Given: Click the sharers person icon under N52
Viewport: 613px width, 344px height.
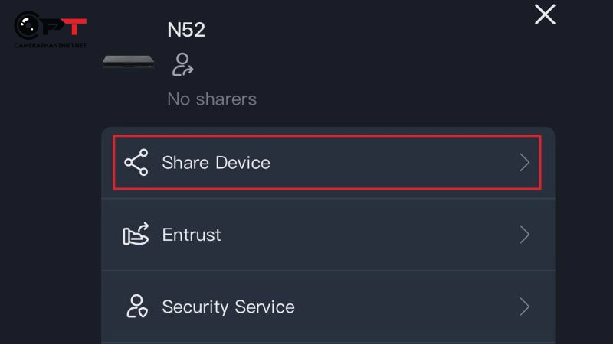Looking at the screenshot, I should (183, 64).
